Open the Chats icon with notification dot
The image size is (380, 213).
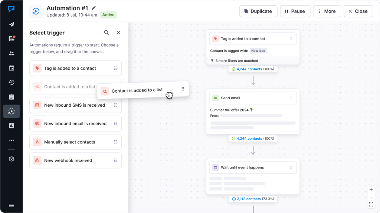[x=12, y=39]
